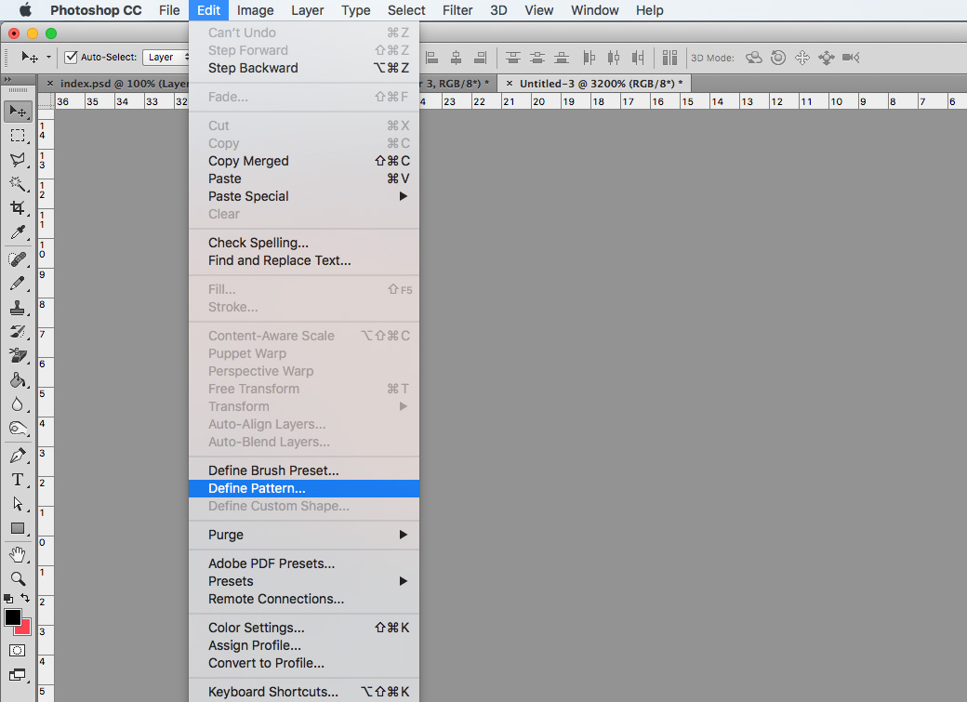
Task: Open Adobe PDF Presets dialog
Action: point(304,563)
